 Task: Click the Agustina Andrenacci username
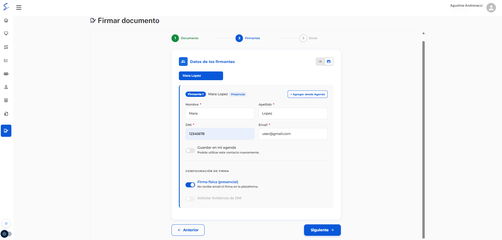pyautogui.click(x=466, y=6)
